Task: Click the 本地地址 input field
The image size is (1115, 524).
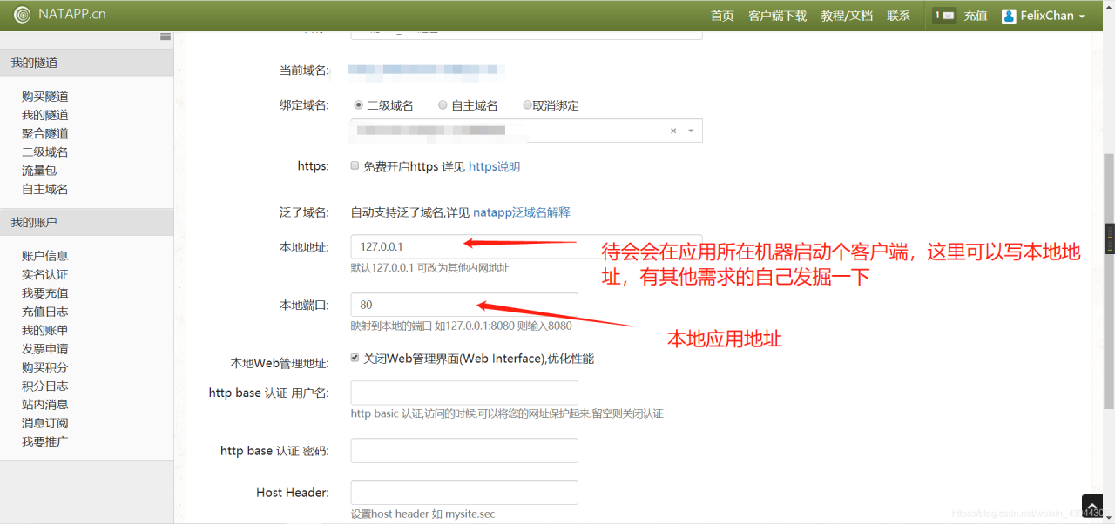Action: (526, 246)
